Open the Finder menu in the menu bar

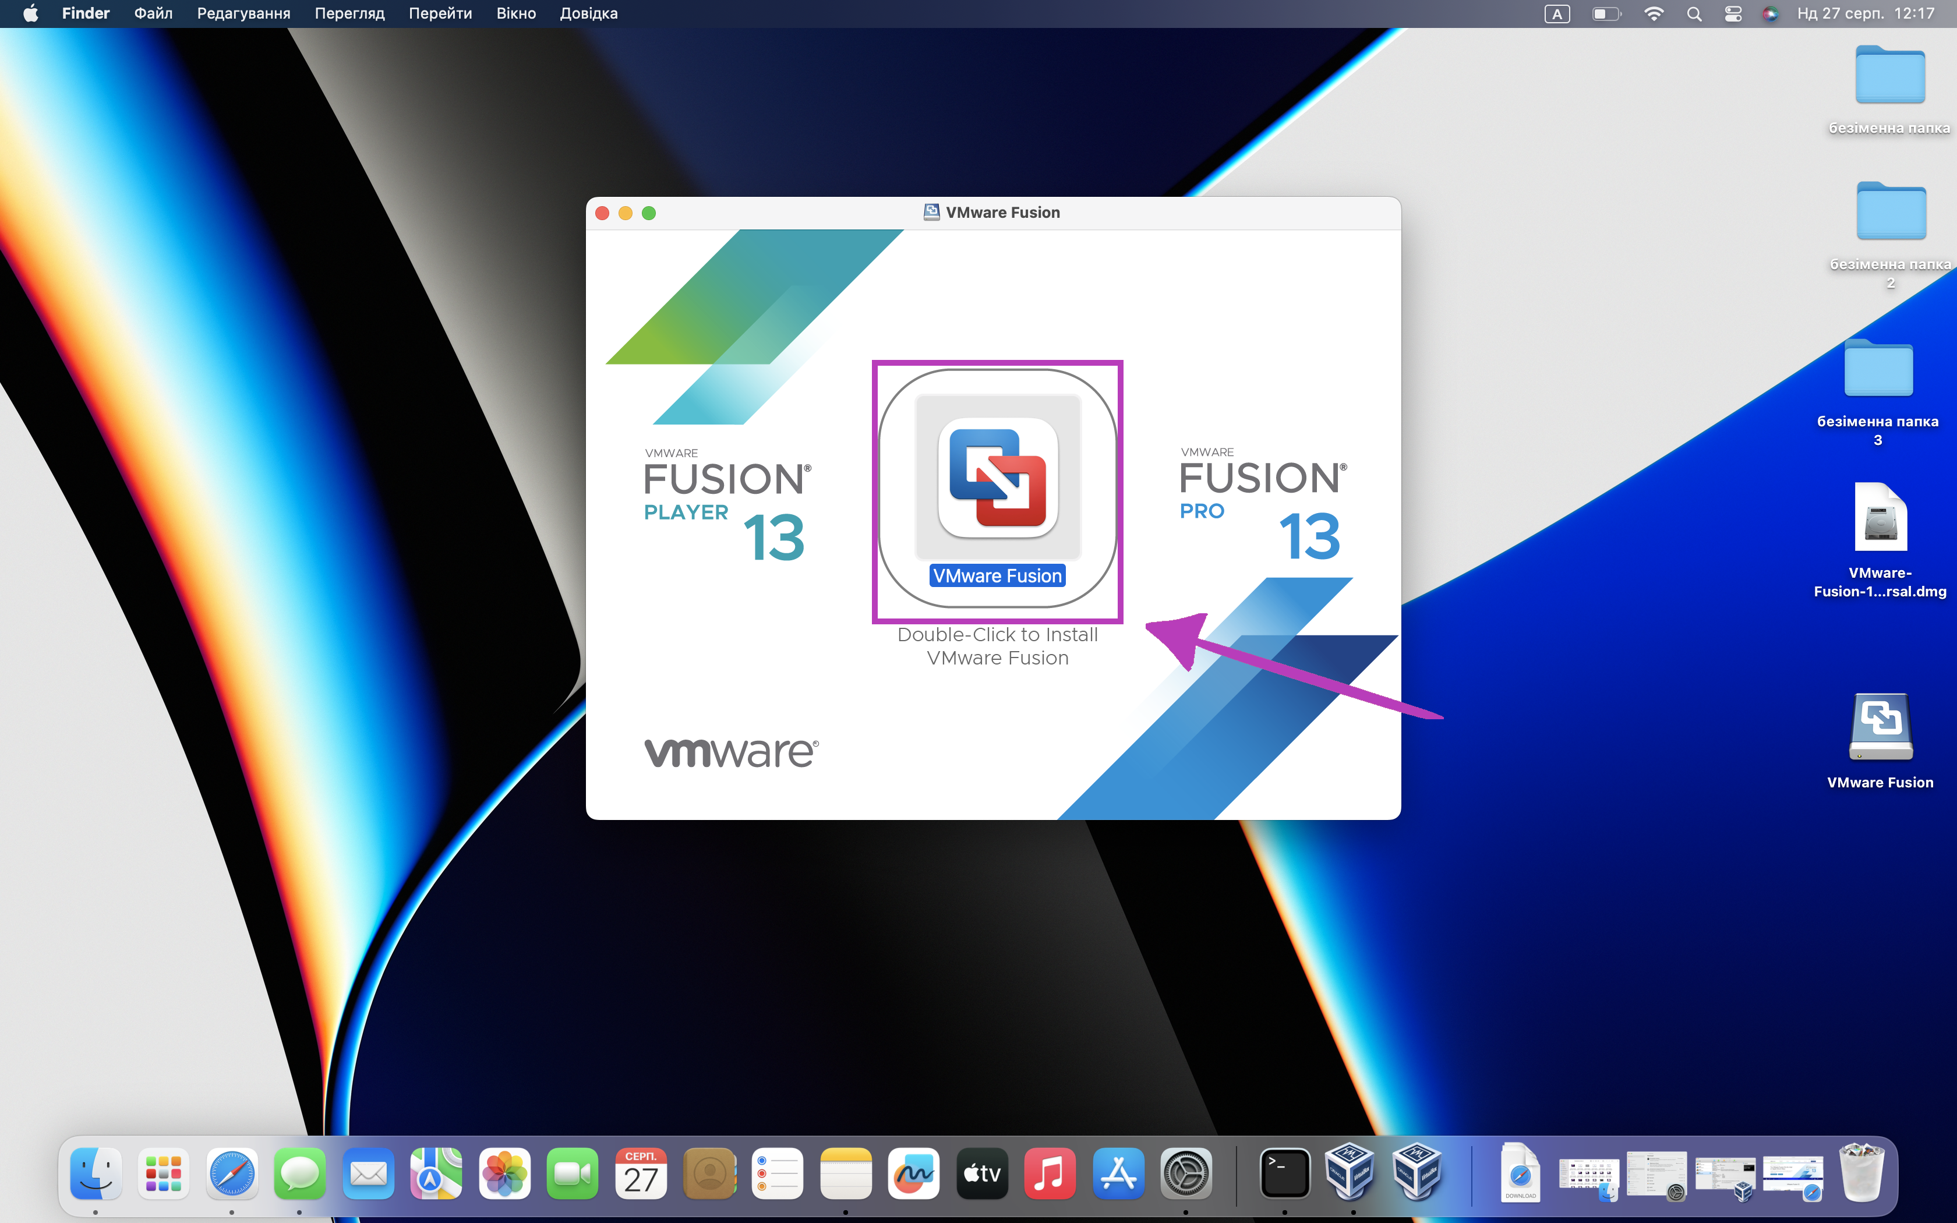click(86, 14)
